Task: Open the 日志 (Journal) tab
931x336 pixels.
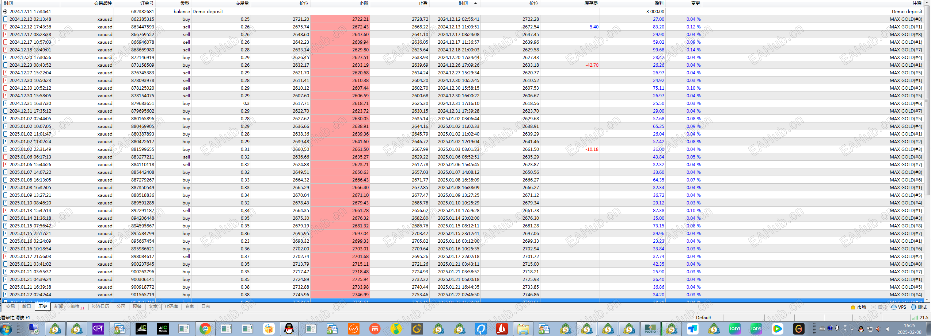Action: click(x=206, y=306)
